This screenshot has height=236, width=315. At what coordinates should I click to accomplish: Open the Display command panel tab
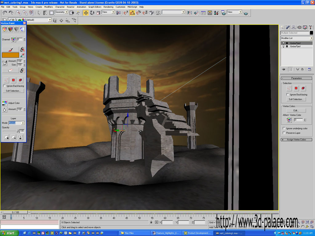[305, 27]
